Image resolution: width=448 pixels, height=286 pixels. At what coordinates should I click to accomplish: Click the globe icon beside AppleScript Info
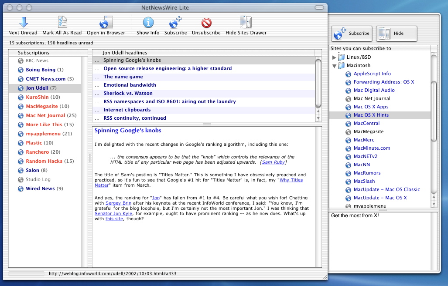pos(348,74)
